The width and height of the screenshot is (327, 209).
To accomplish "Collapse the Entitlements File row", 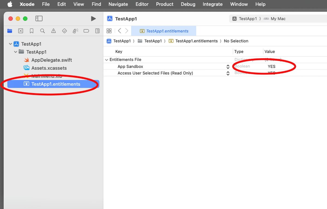I will [x=107, y=60].
